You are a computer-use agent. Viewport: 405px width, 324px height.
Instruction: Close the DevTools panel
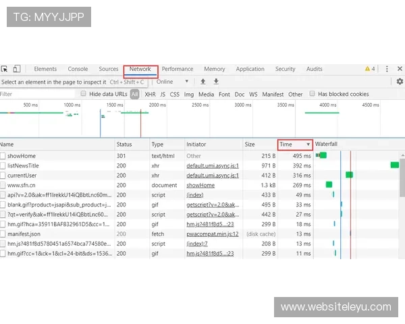pyautogui.click(x=400, y=69)
